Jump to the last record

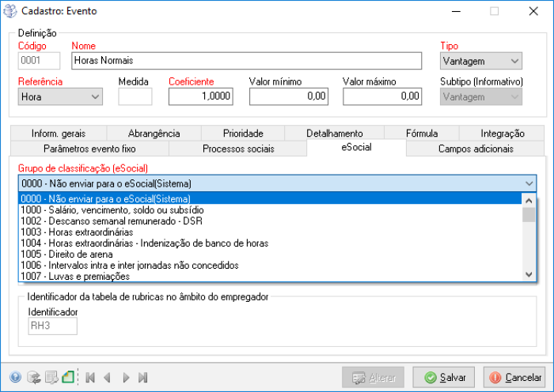[x=143, y=377]
